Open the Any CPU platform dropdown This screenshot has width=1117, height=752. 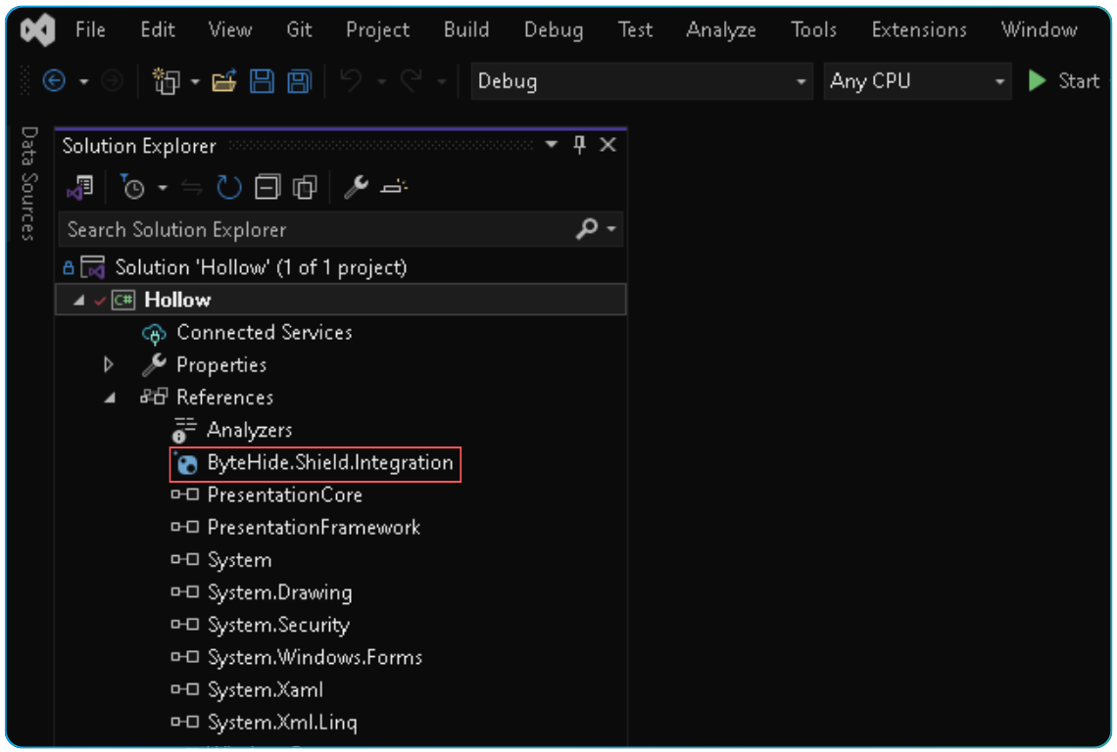tap(999, 81)
